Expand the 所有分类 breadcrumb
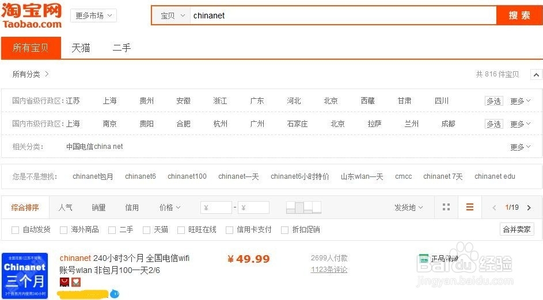Viewport: 543px width, 300px height. click(31, 74)
